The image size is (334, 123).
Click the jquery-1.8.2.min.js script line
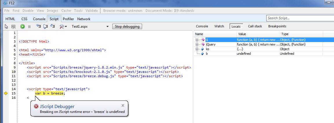point(109,67)
